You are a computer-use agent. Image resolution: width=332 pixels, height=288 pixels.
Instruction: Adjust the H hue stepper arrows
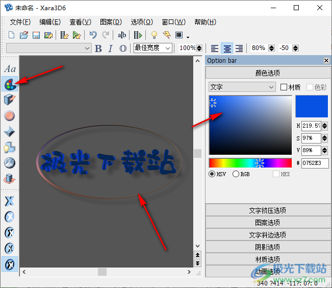tap(324, 126)
